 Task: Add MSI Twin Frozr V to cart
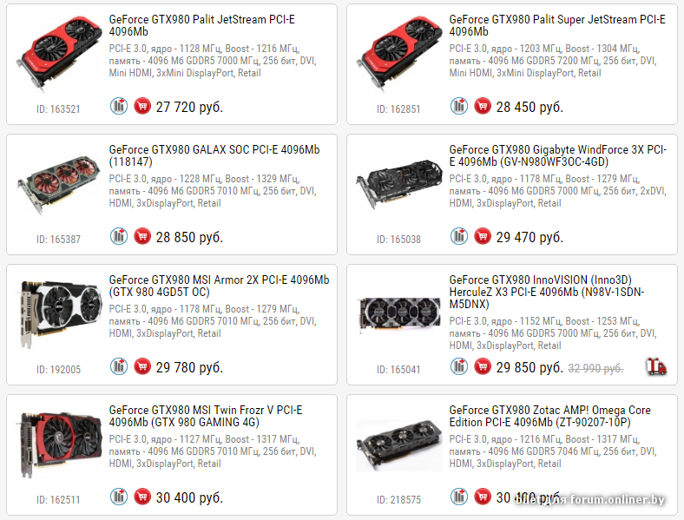142,497
